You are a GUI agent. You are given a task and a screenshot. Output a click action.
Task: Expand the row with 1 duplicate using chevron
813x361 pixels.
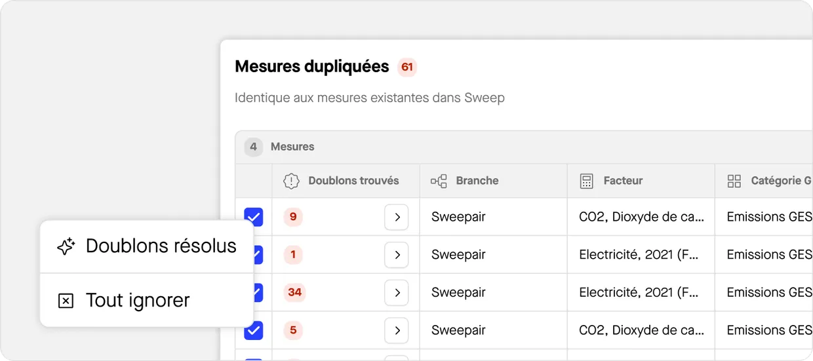pyautogui.click(x=397, y=255)
